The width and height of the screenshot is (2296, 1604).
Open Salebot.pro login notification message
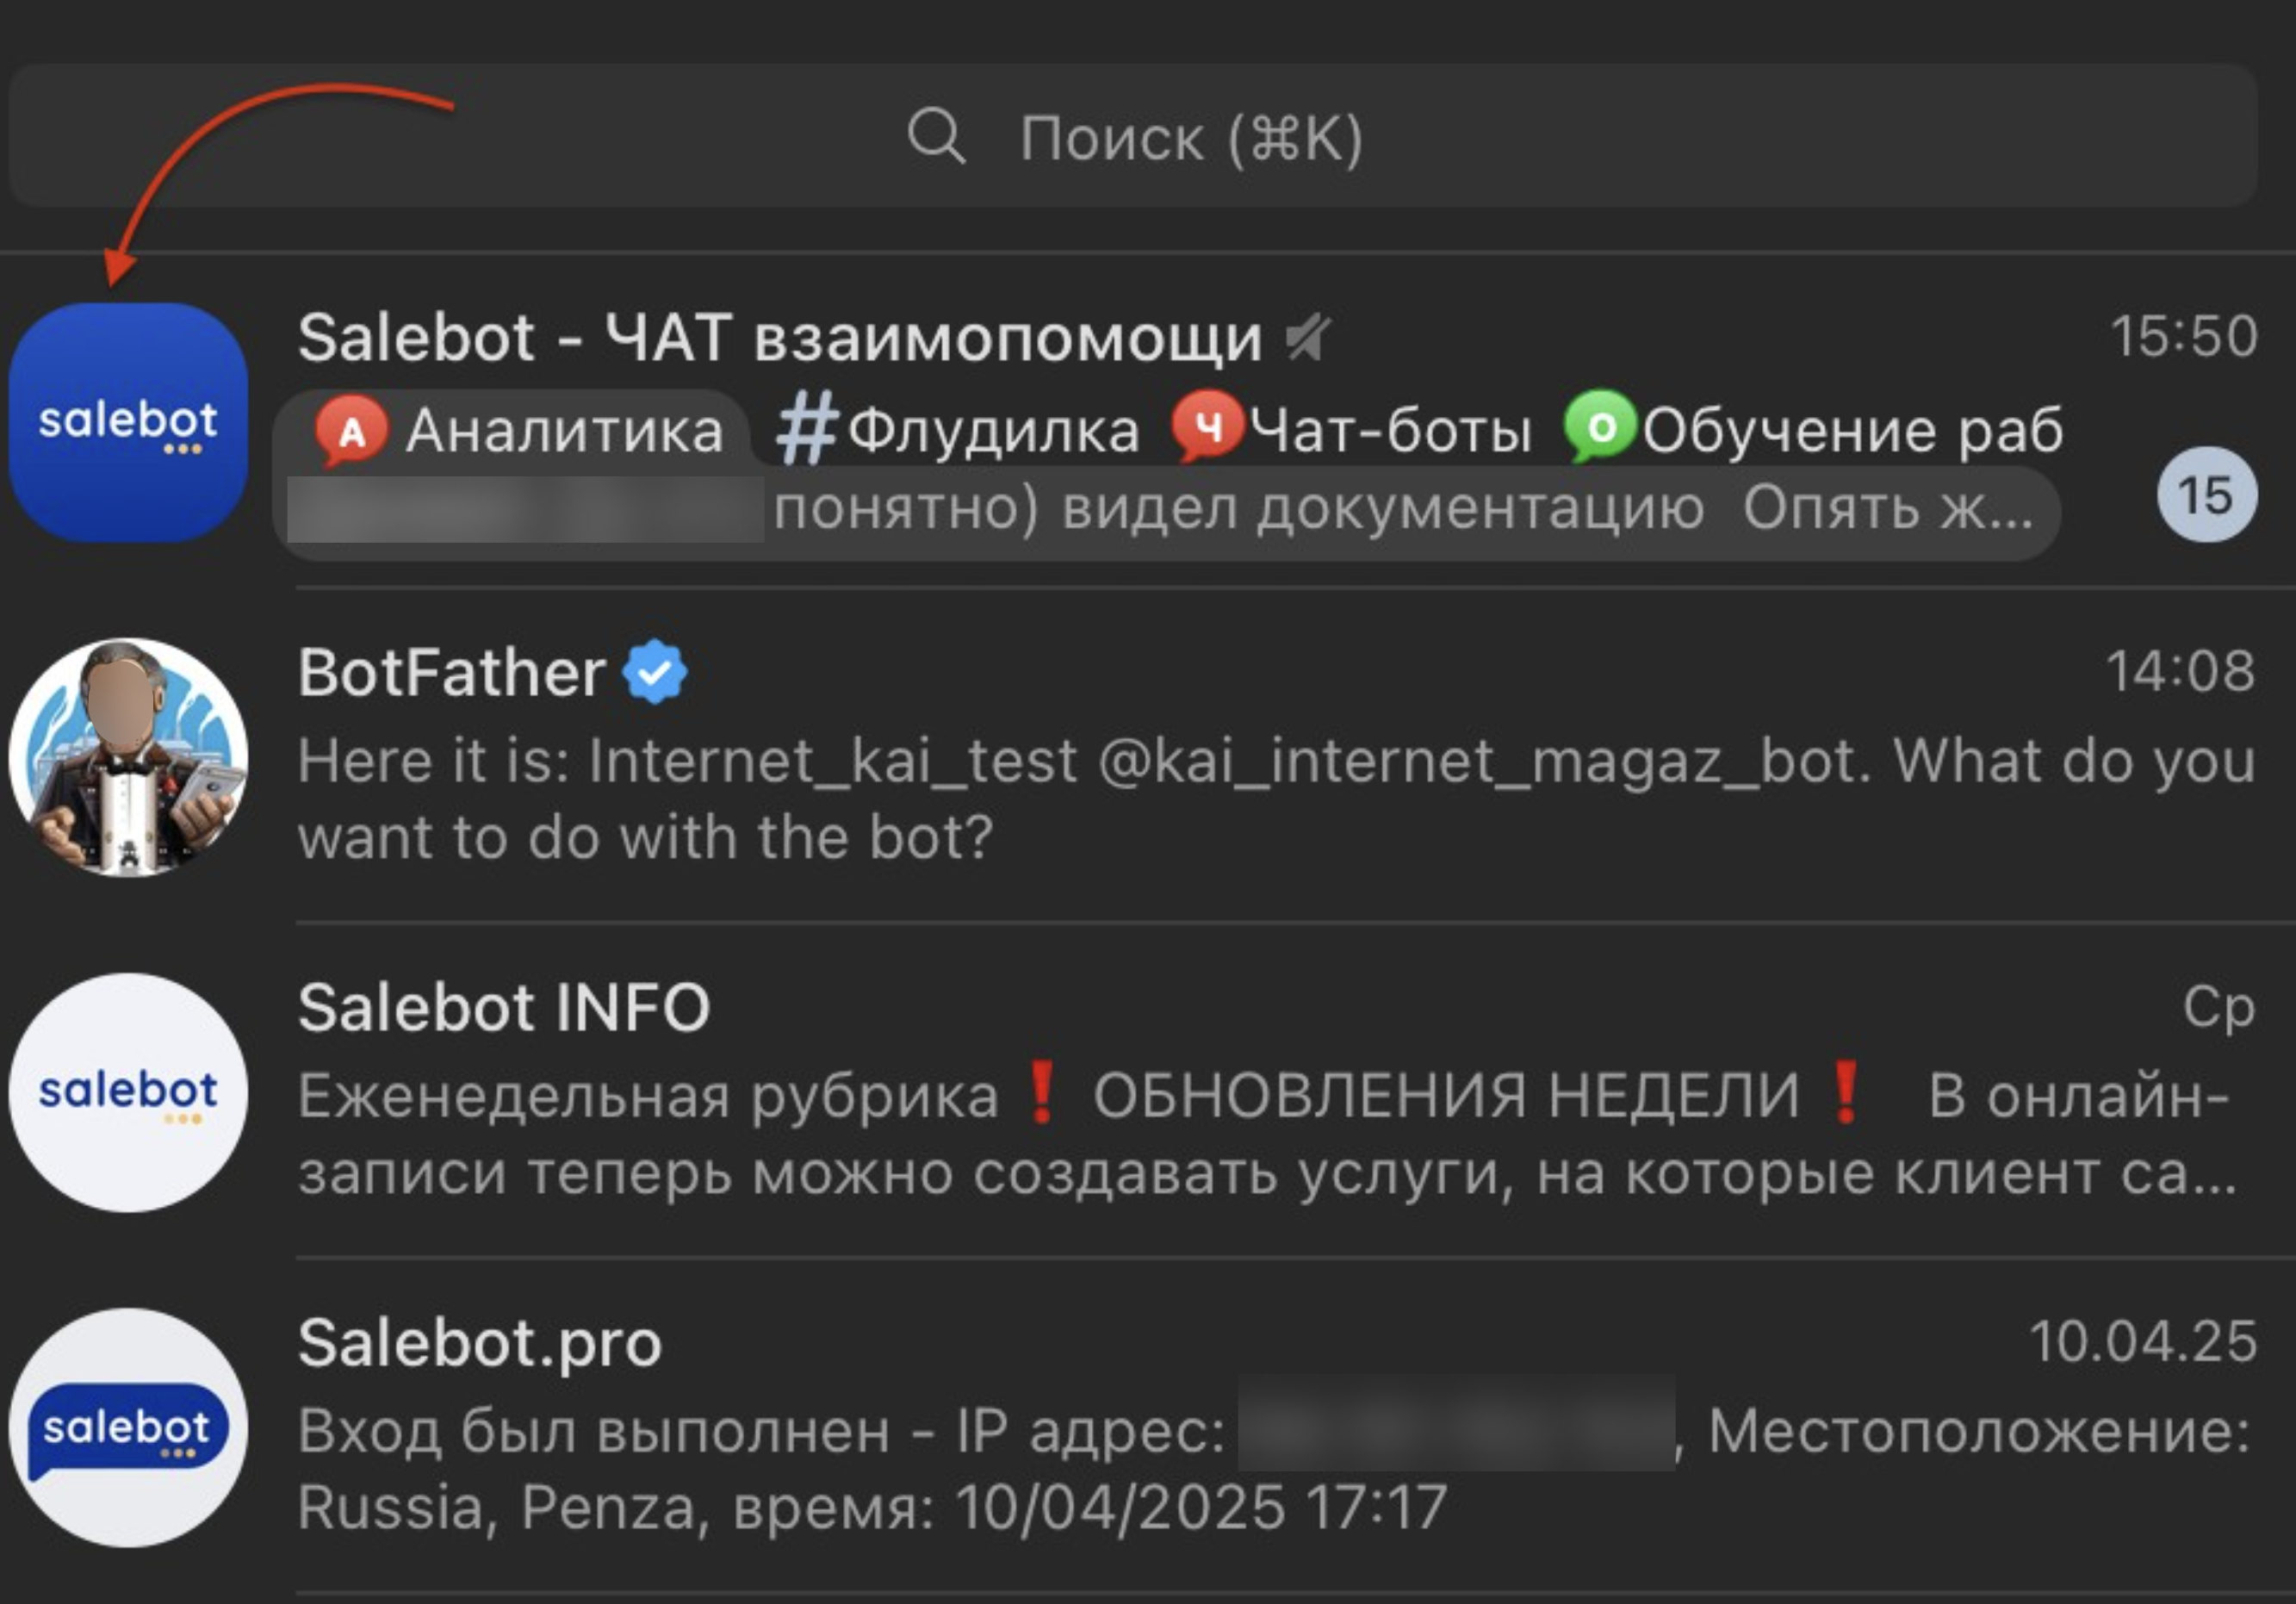[x=1270, y=1468]
